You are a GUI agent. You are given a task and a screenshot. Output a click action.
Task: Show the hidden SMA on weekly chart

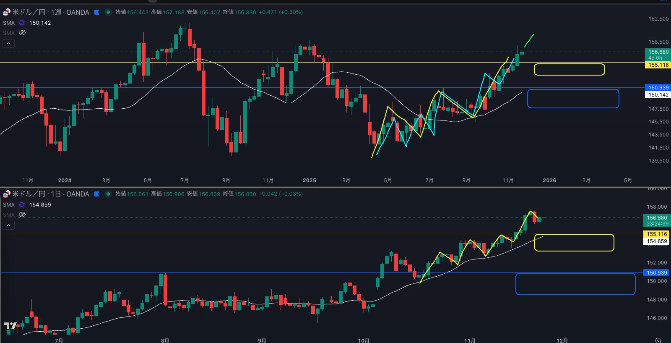click(x=22, y=33)
